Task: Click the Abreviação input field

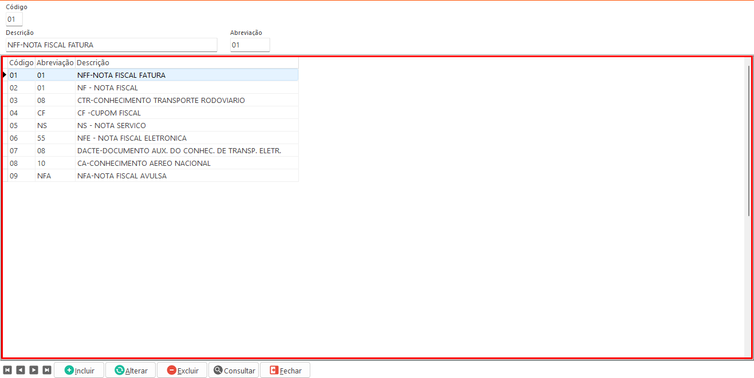Action: pyautogui.click(x=250, y=45)
